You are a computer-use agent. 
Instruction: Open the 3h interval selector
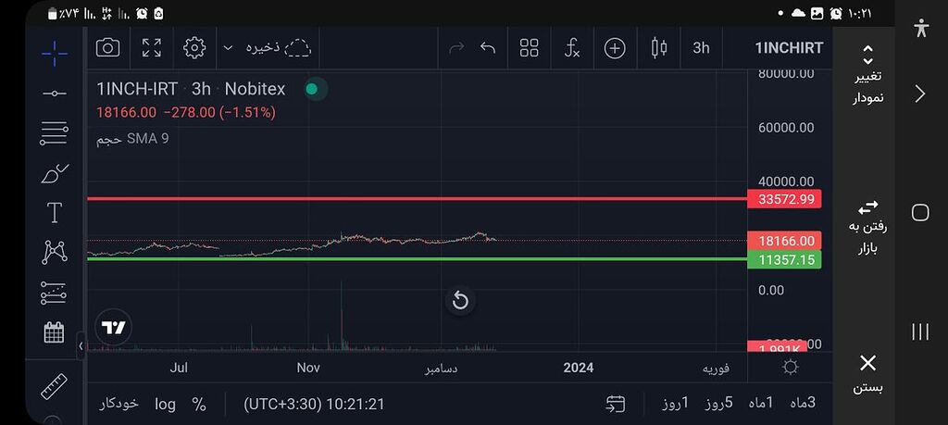click(701, 48)
